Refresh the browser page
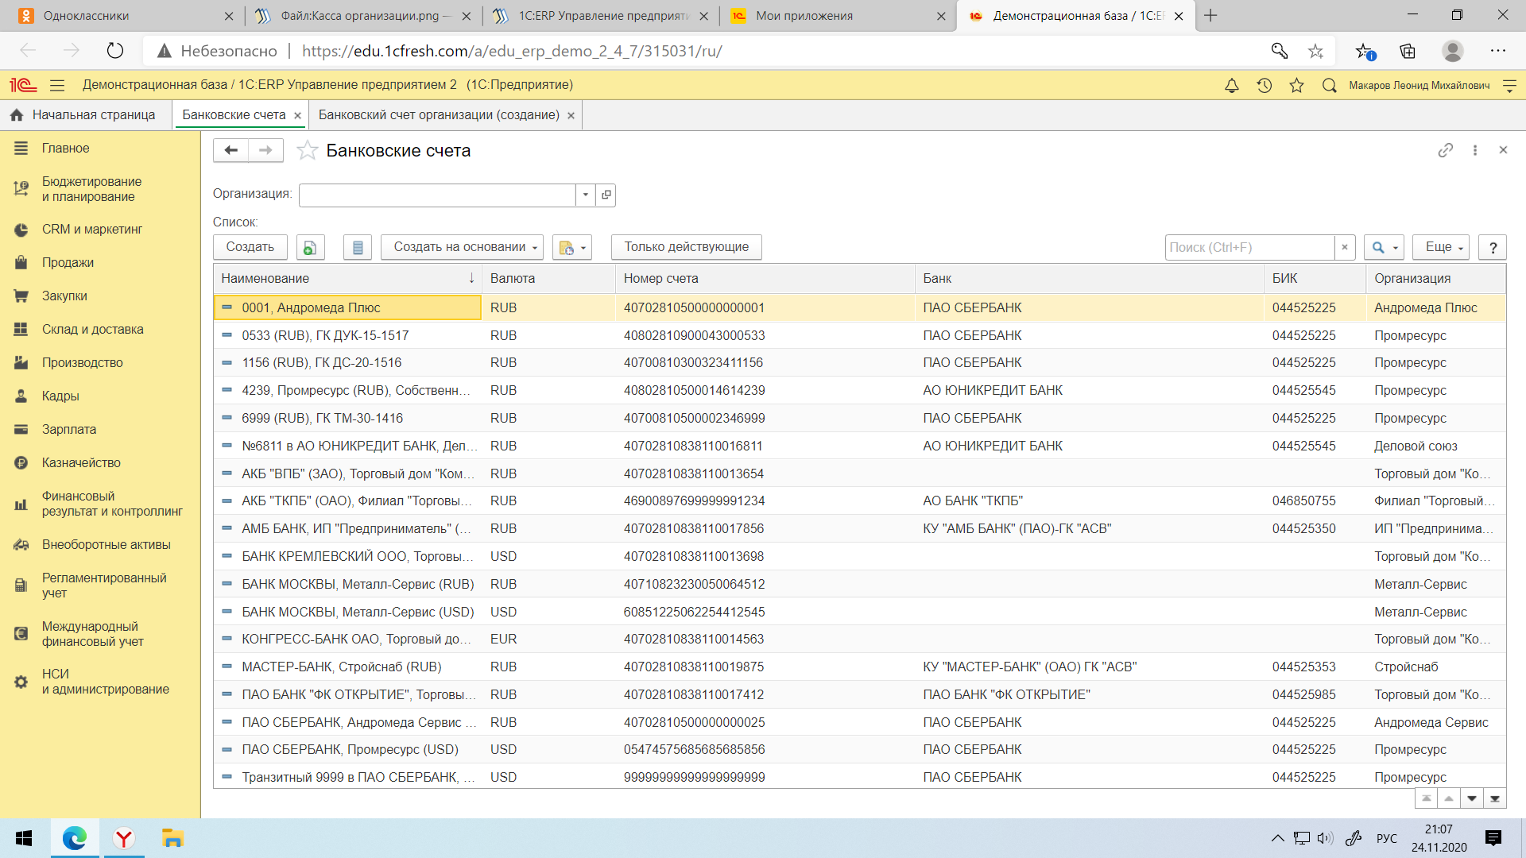 115,51
